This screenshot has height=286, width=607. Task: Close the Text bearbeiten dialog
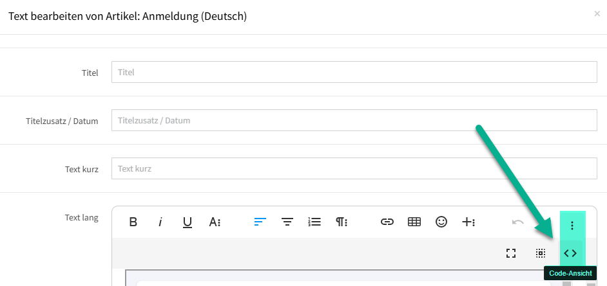[x=597, y=13]
